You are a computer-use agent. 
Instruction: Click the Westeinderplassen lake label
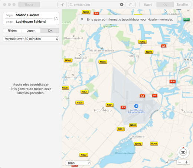[x=125, y=153]
